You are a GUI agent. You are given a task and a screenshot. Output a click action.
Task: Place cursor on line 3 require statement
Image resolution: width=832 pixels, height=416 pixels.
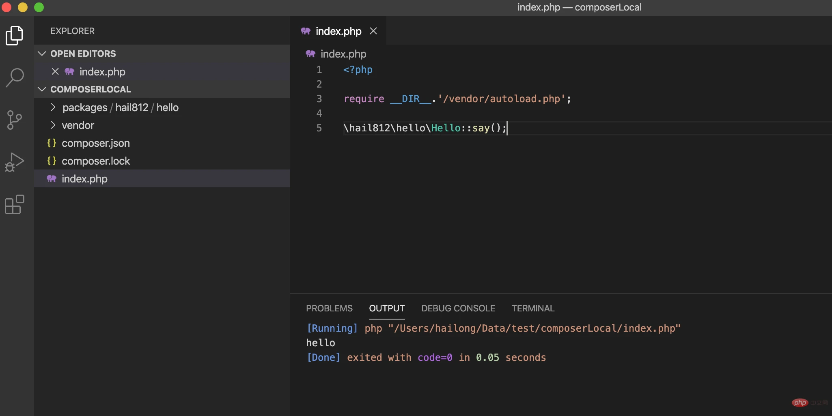[457, 99]
